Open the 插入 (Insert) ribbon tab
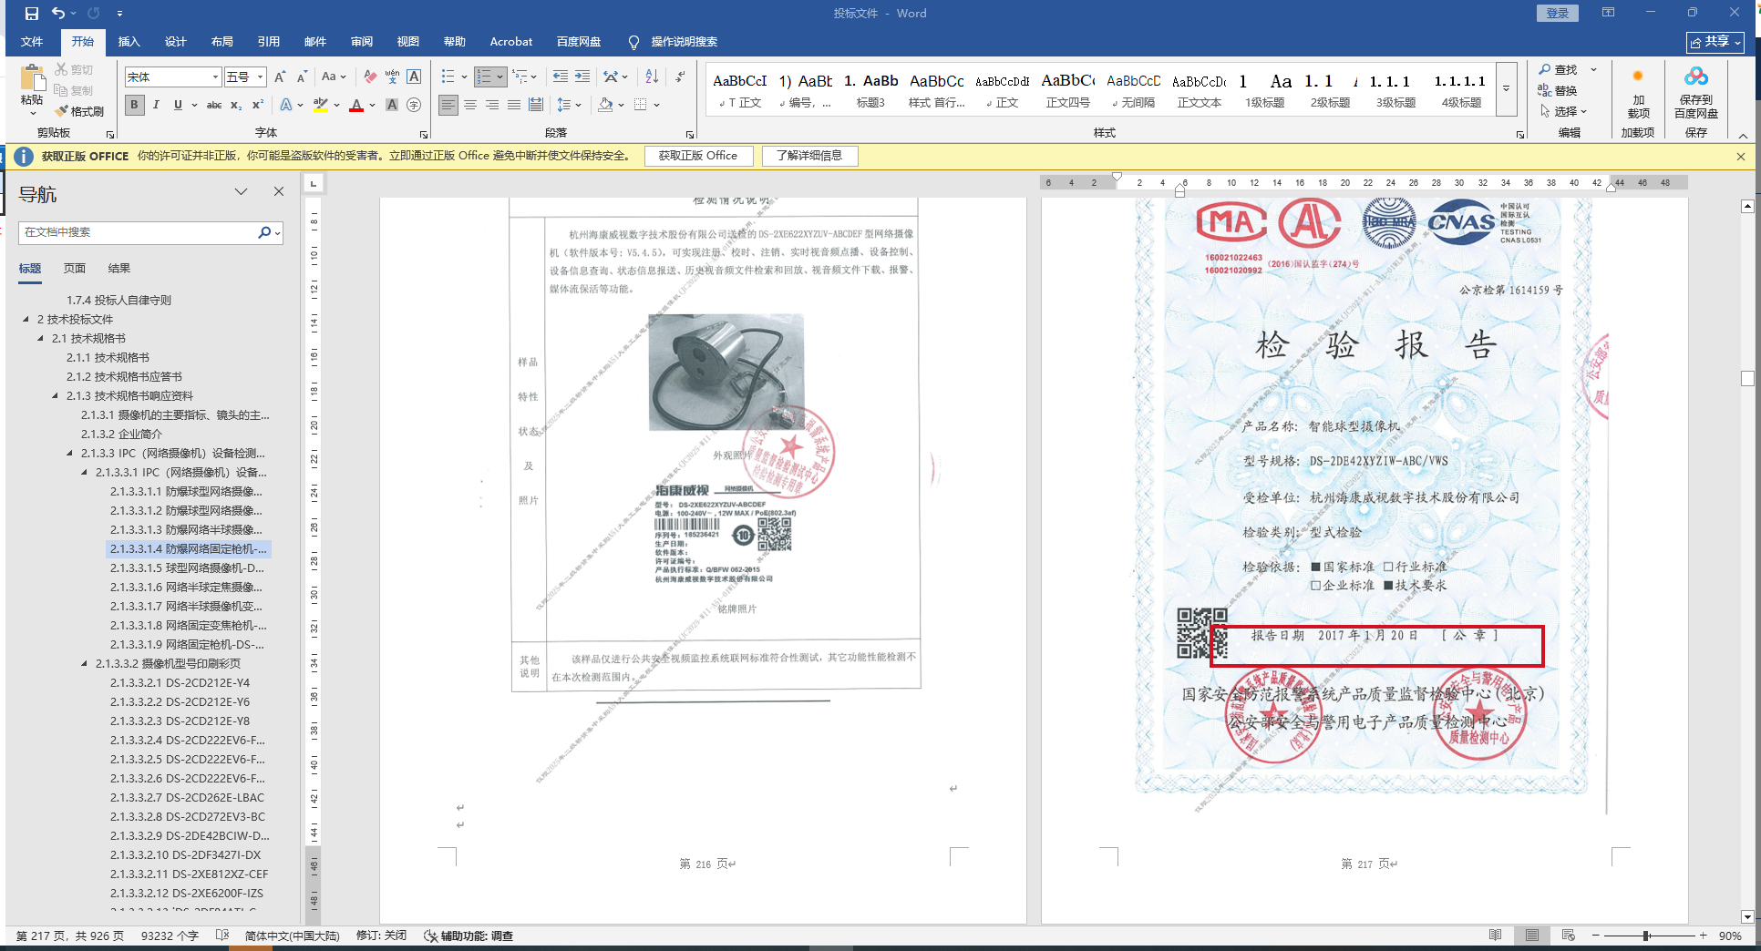The height and width of the screenshot is (951, 1761). (x=129, y=42)
